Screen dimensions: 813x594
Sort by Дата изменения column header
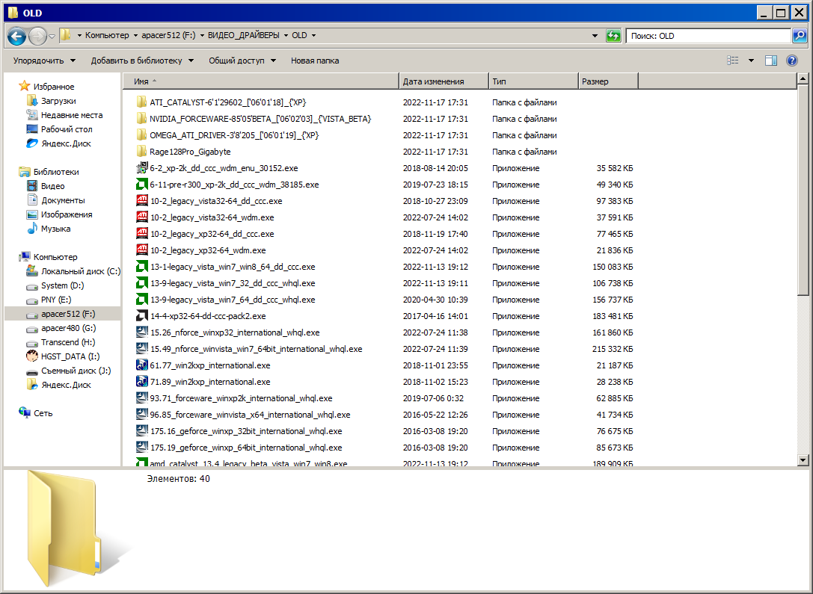pos(444,81)
